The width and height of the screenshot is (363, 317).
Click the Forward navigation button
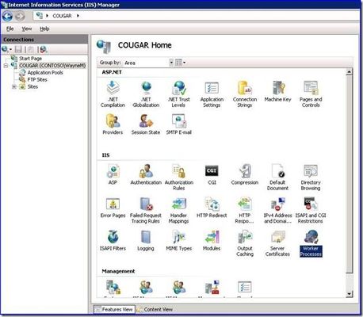(20, 16)
